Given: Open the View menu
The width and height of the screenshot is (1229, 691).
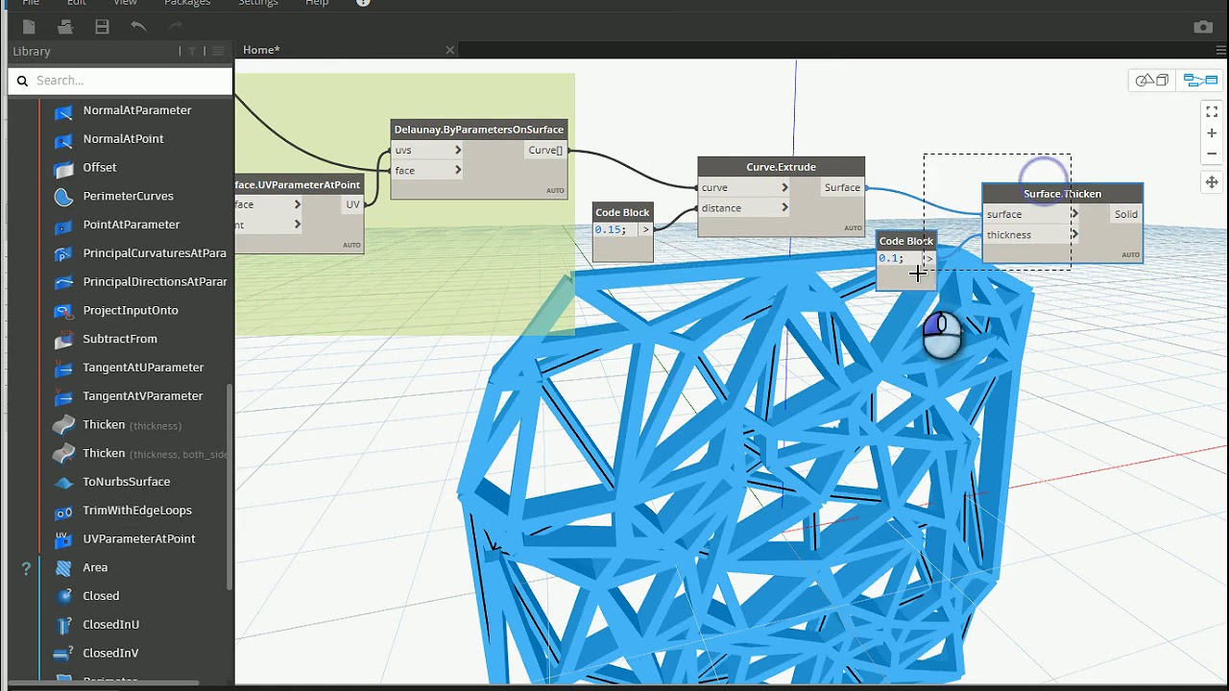Looking at the screenshot, I should pos(125,3).
